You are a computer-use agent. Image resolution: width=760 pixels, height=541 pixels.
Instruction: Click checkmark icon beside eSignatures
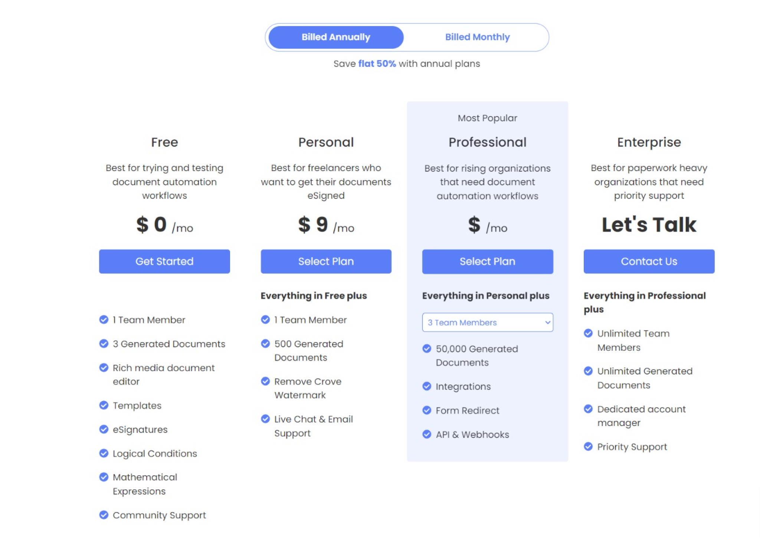104,429
